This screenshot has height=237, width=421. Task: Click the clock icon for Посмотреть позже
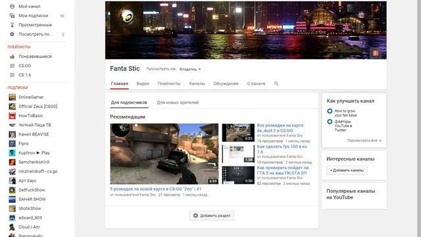(12, 34)
